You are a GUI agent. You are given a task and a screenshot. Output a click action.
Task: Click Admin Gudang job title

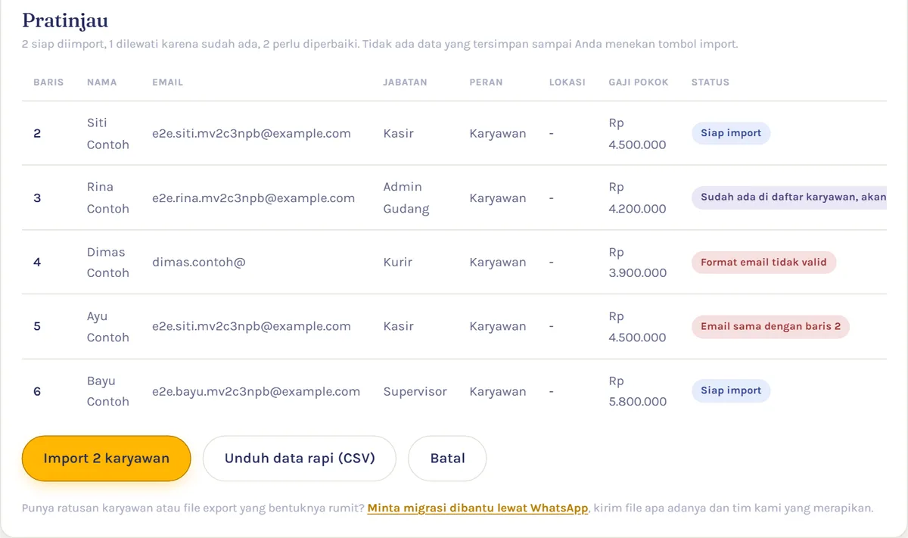pos(406,197)
